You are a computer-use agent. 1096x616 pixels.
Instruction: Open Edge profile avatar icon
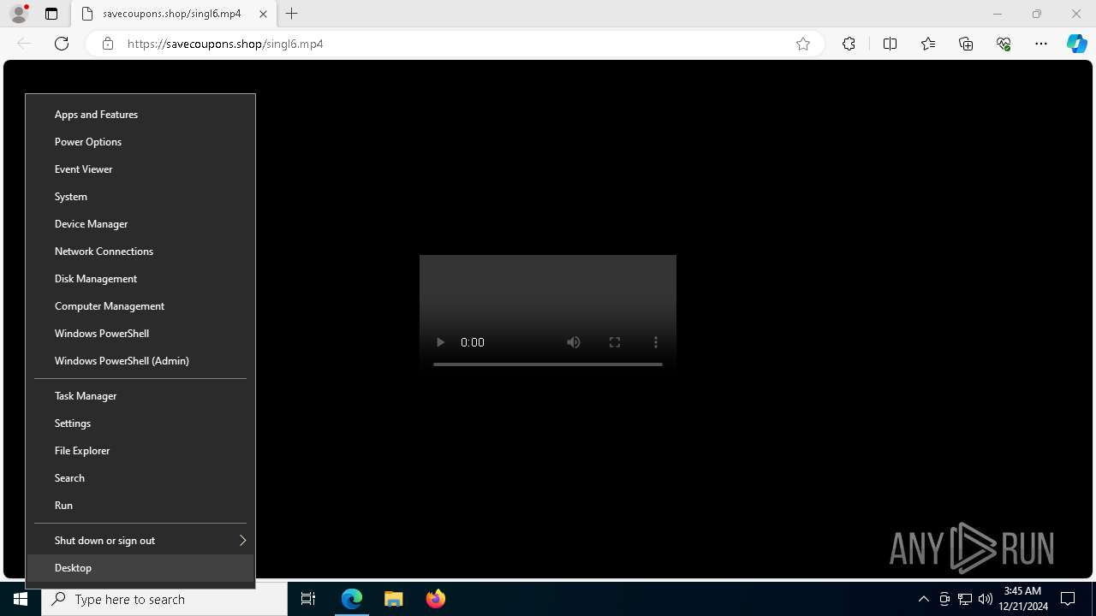[x=19, y=14]
